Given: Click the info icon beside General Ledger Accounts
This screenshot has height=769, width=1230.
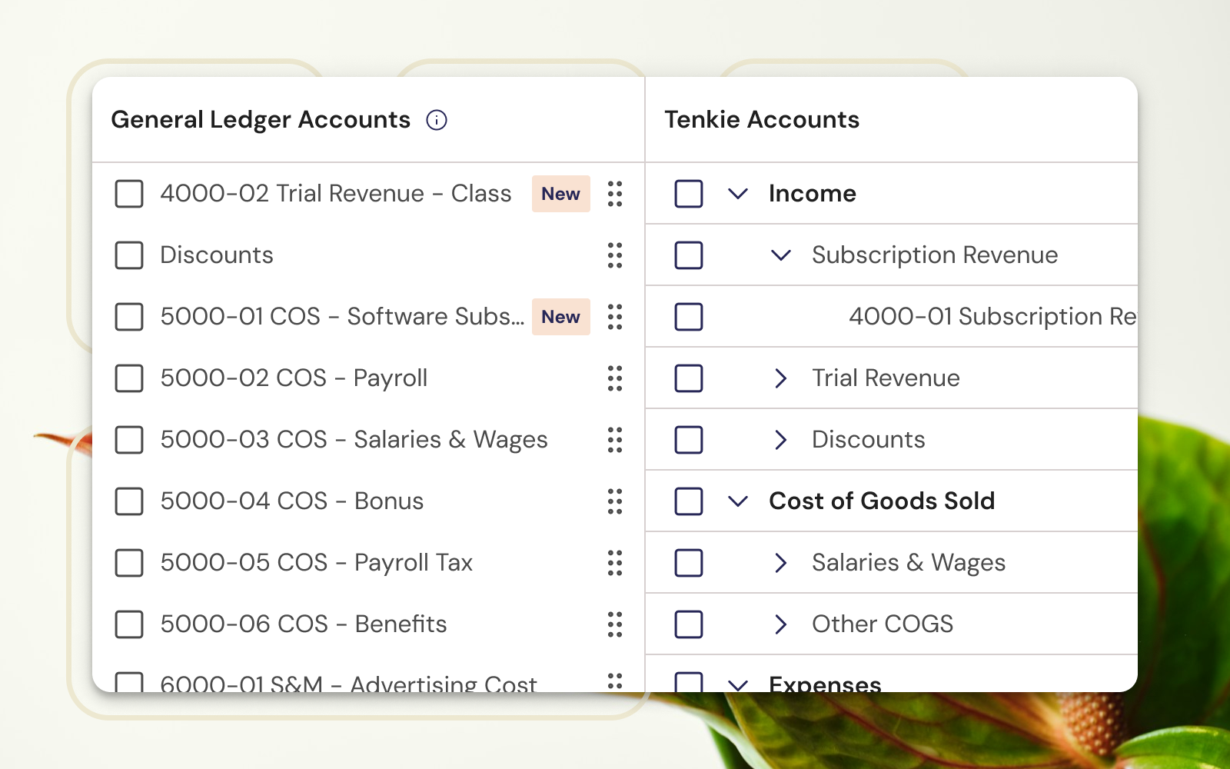Looking at the screenshot, I should [437, 120].
